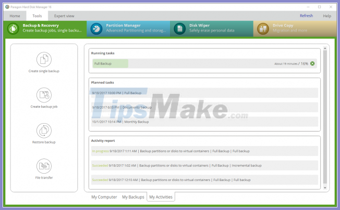Image resolution: width=340 pixels, height=210 pixels.
Task: Click the Planned tasks heading
Action: point(102,83)
